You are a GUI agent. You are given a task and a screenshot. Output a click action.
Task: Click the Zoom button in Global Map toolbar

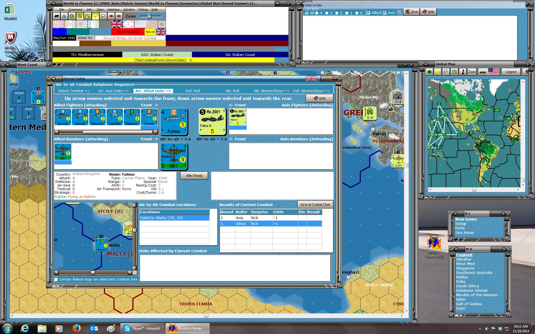472,72
